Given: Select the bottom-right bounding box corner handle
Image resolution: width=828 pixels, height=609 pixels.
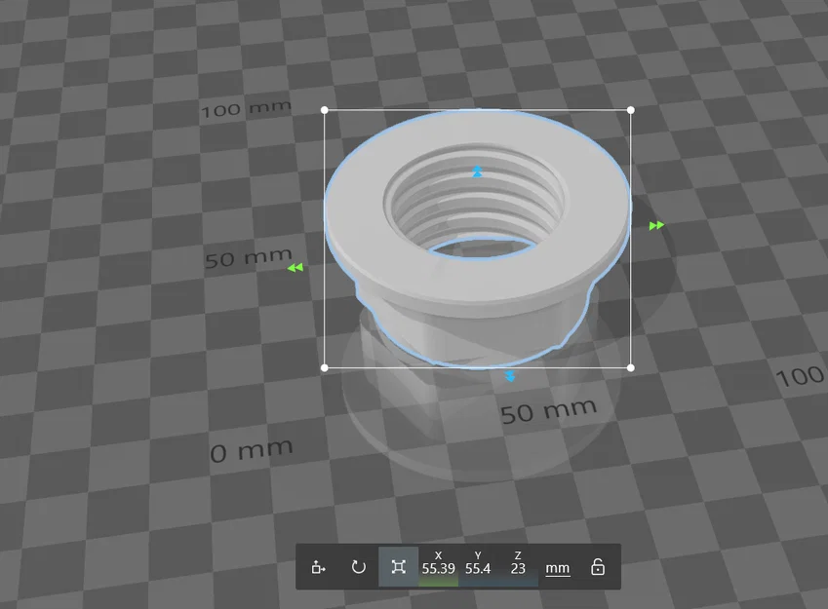Looking at the screenshot, I should tap(630, 367).
